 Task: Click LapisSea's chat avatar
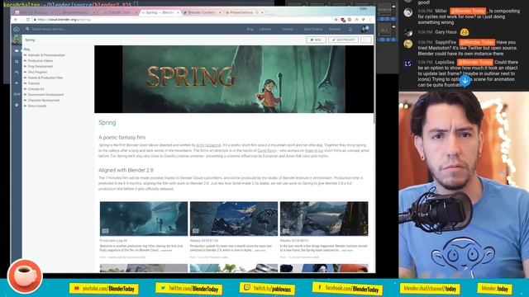coord(407,64)
